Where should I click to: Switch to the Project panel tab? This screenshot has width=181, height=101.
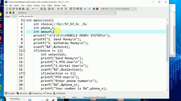(x=8, y=17)
